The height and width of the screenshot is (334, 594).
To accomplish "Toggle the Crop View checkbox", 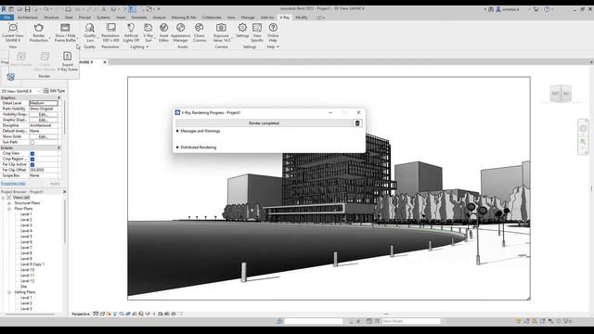I will tap(32, 153).
